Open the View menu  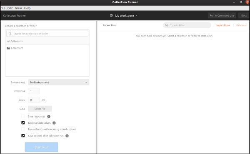[x=18, y=8]
